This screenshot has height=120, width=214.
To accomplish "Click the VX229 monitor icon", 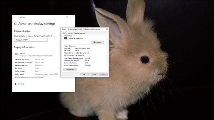I will pos(17,54).
